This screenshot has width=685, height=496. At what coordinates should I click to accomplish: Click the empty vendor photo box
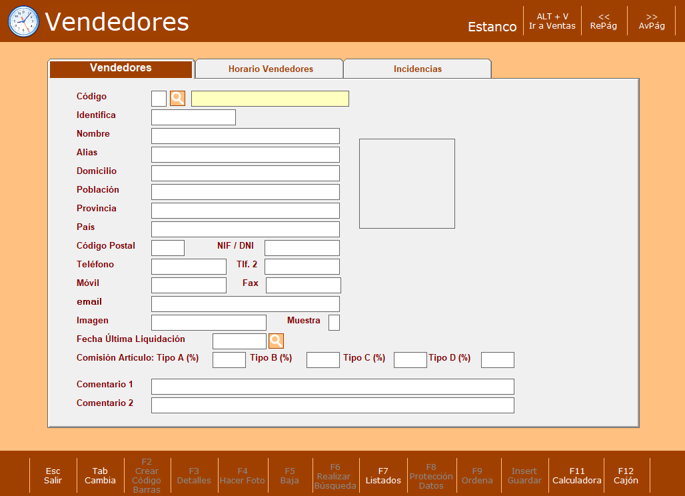click(407, 183)
